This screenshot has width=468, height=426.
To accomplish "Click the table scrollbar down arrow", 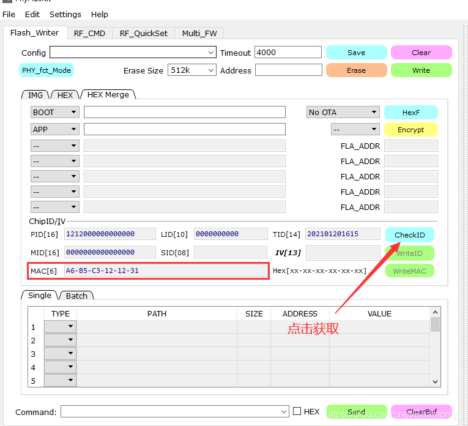I will click(x=435, y=382).
